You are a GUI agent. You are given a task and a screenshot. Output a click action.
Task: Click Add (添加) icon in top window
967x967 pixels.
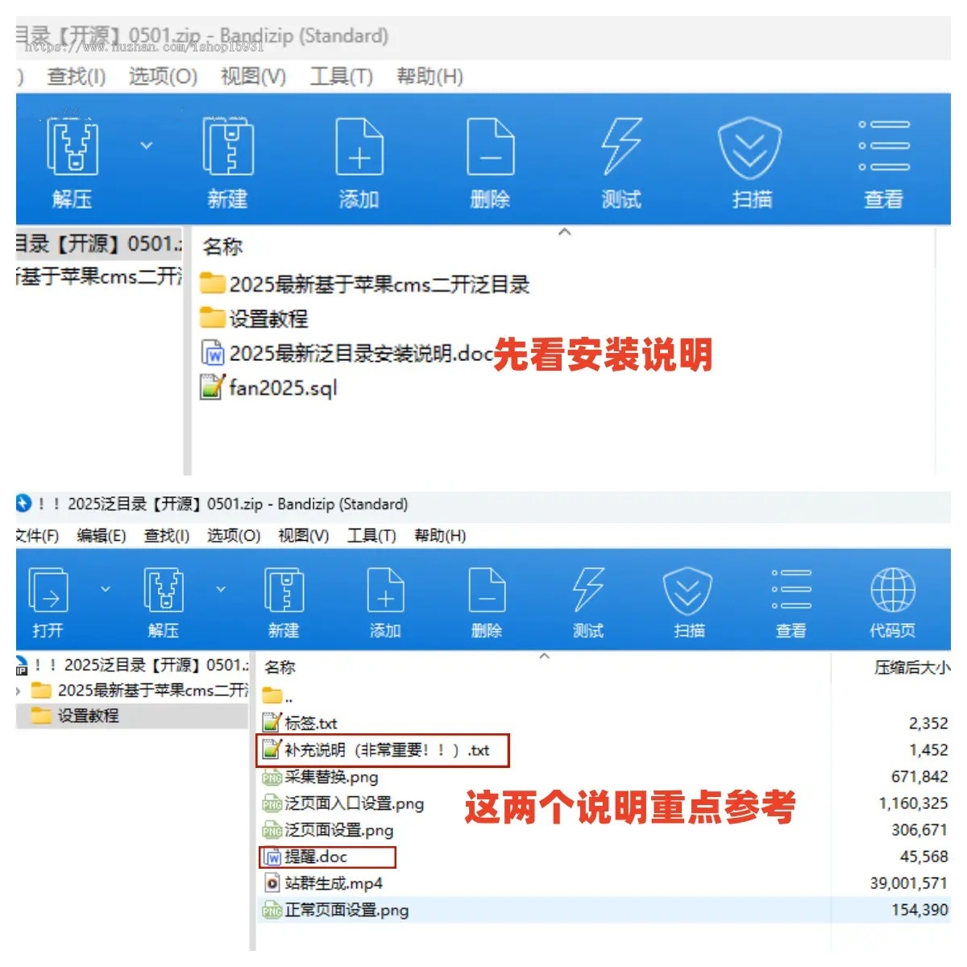pyautogui.click(x=359, y=147)
